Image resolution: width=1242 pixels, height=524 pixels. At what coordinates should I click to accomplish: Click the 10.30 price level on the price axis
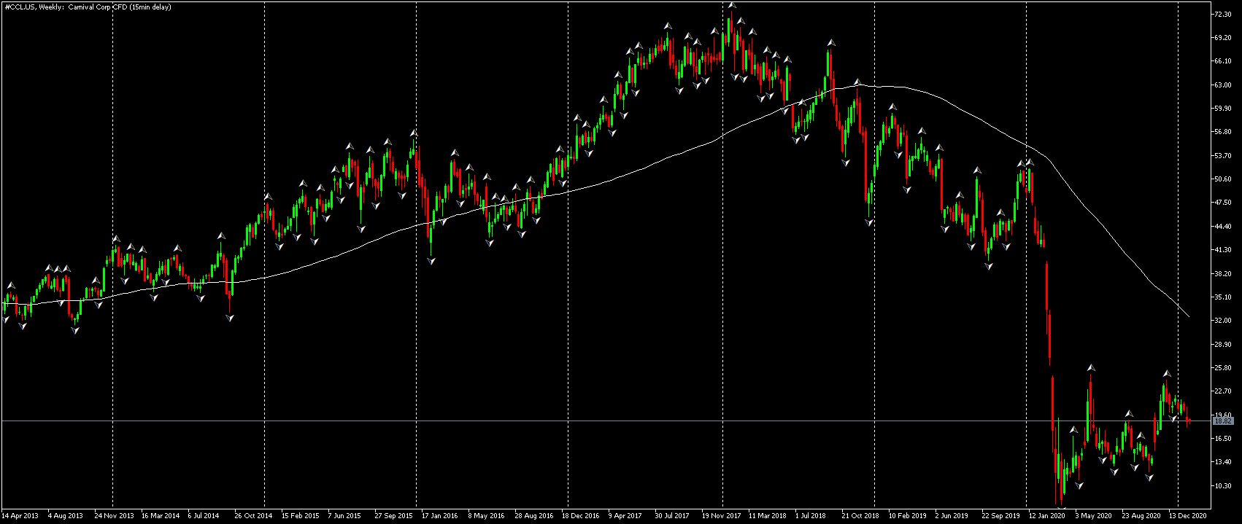(1222, 486)
